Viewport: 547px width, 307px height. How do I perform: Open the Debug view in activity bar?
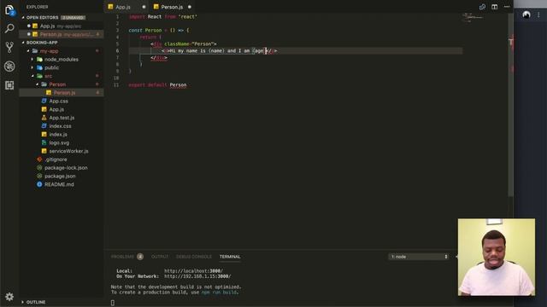9,67
